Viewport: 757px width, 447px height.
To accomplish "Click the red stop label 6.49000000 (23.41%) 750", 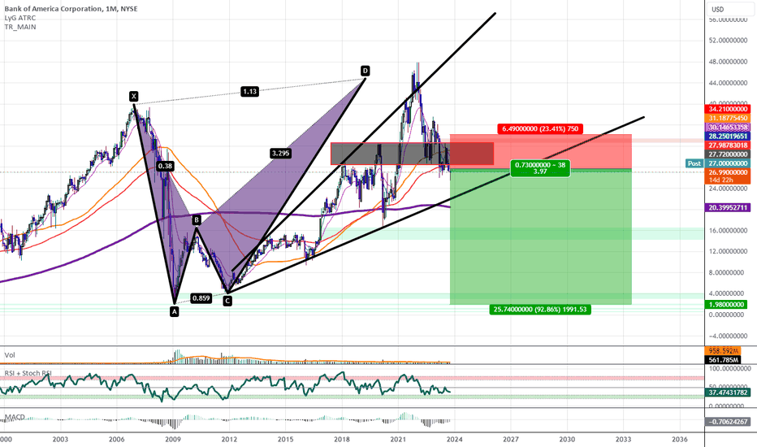I will pyautogui.click(x=540, y=128).
